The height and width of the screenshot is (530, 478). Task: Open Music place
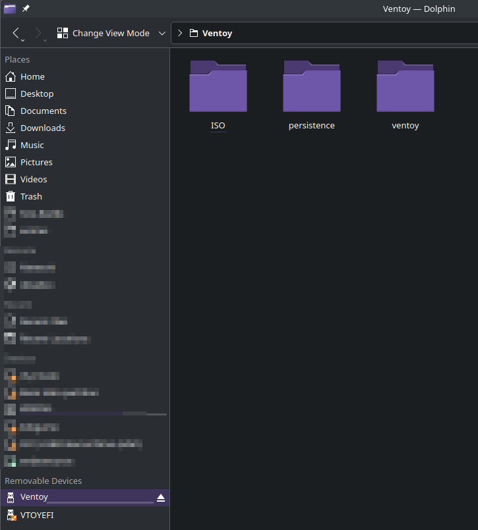32,145
